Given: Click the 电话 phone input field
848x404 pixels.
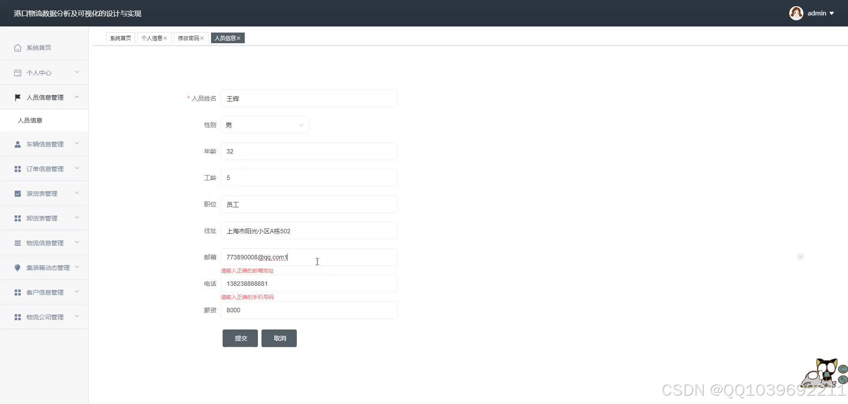Looking at the screenshot, I should pos(309,284).
